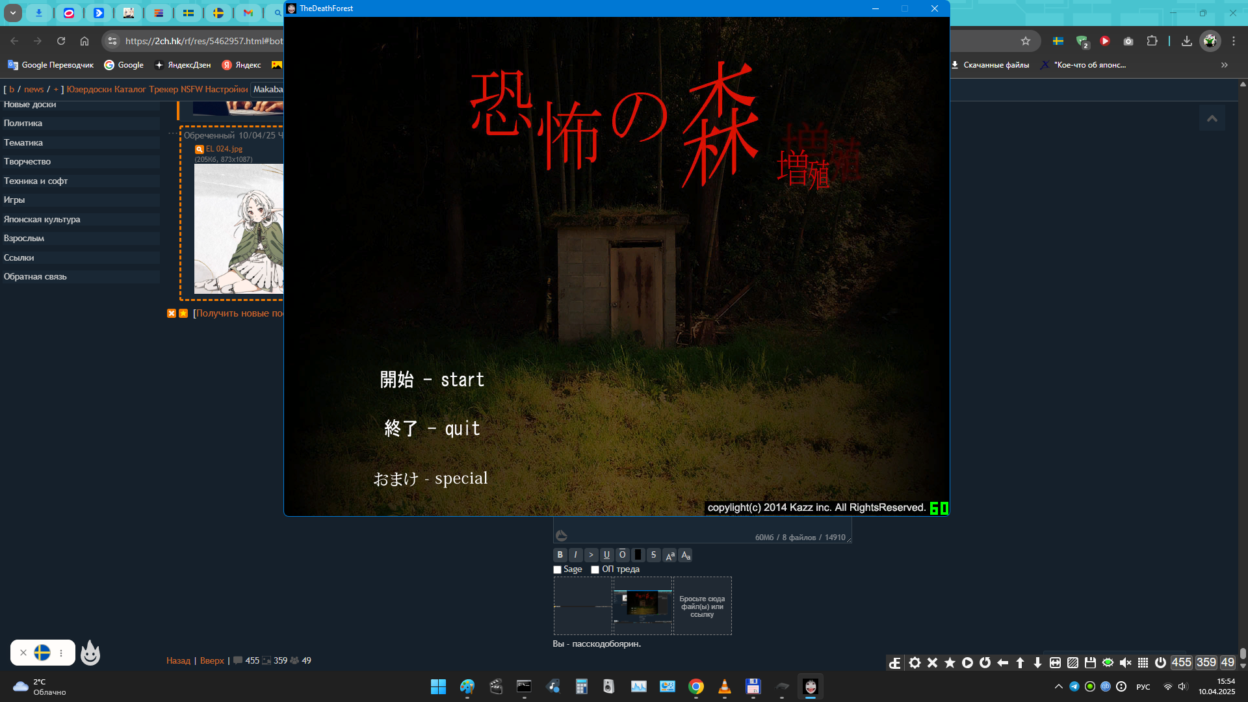Jump to top with Dollchan up arrow

1020,662
